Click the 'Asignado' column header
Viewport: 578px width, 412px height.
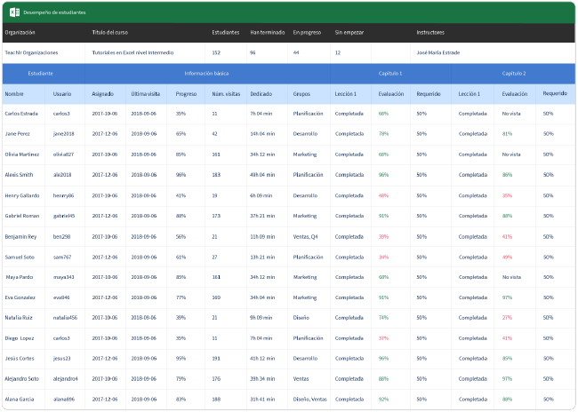(103, 94)
